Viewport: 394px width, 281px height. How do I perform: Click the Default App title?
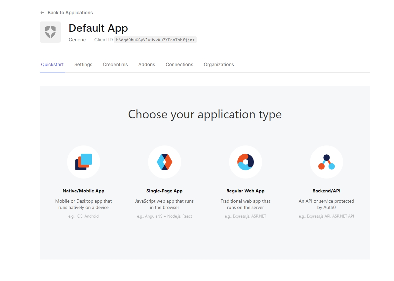98,28
